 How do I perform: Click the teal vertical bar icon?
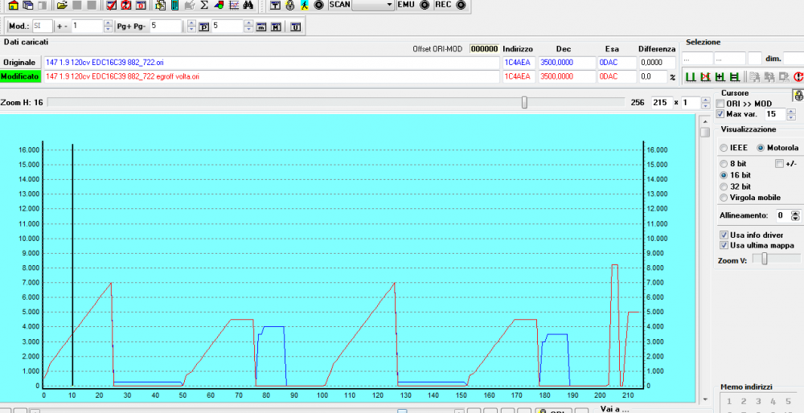[x=174, y=5]
